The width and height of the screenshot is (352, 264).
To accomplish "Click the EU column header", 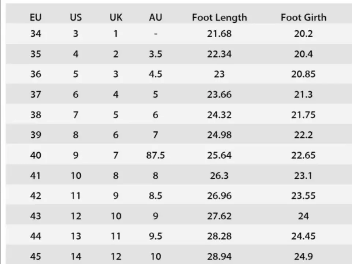I will click(36, 17).
